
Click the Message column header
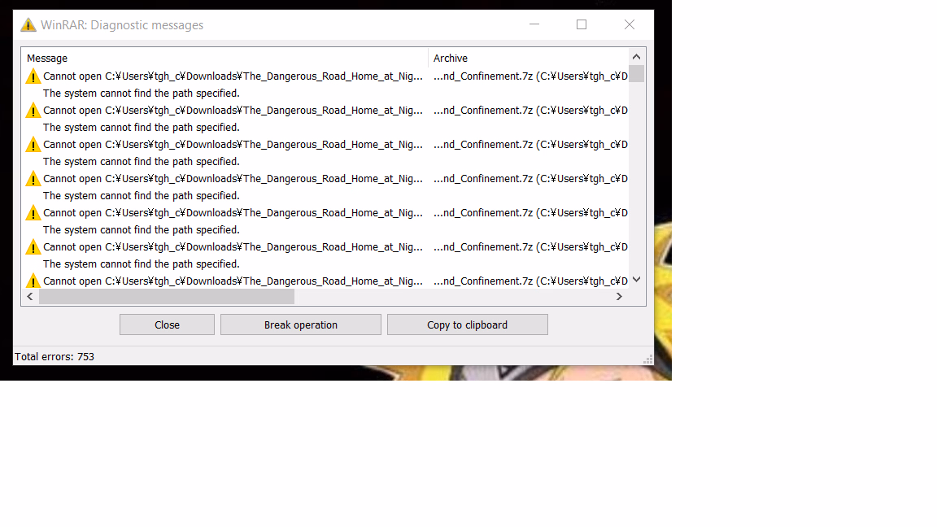[225, 58]
